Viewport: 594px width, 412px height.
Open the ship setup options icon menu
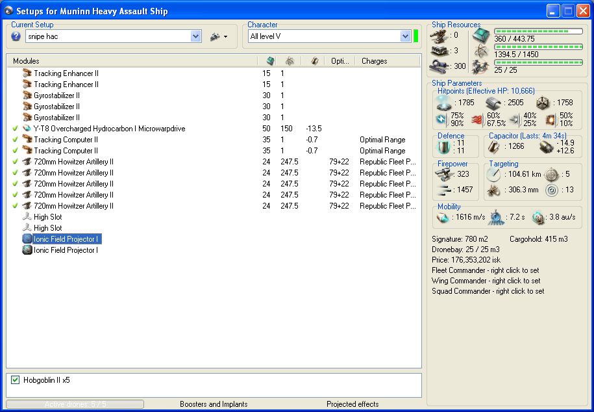214,37
